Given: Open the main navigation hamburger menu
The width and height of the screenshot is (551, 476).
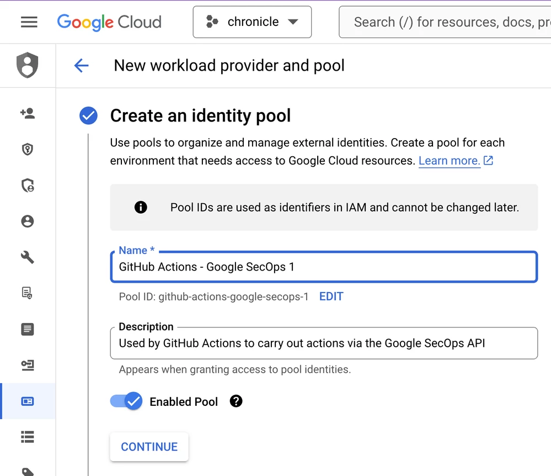Looking at the screenshot, I should (29, 22).
